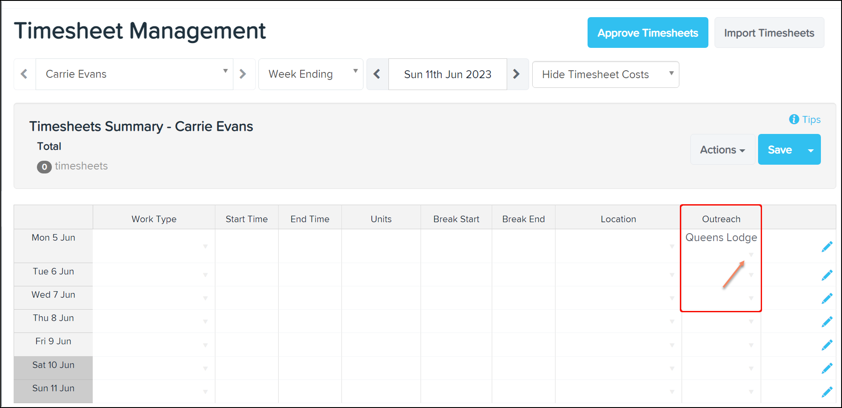Image resolution: width=842 pixels, height=408 pixels.
Task: Click the Sun 11th Jun 2023 date field
Action: (x=447, y=74)
